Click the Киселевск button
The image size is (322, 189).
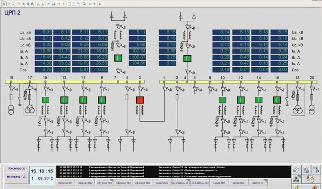pos(16,168)
